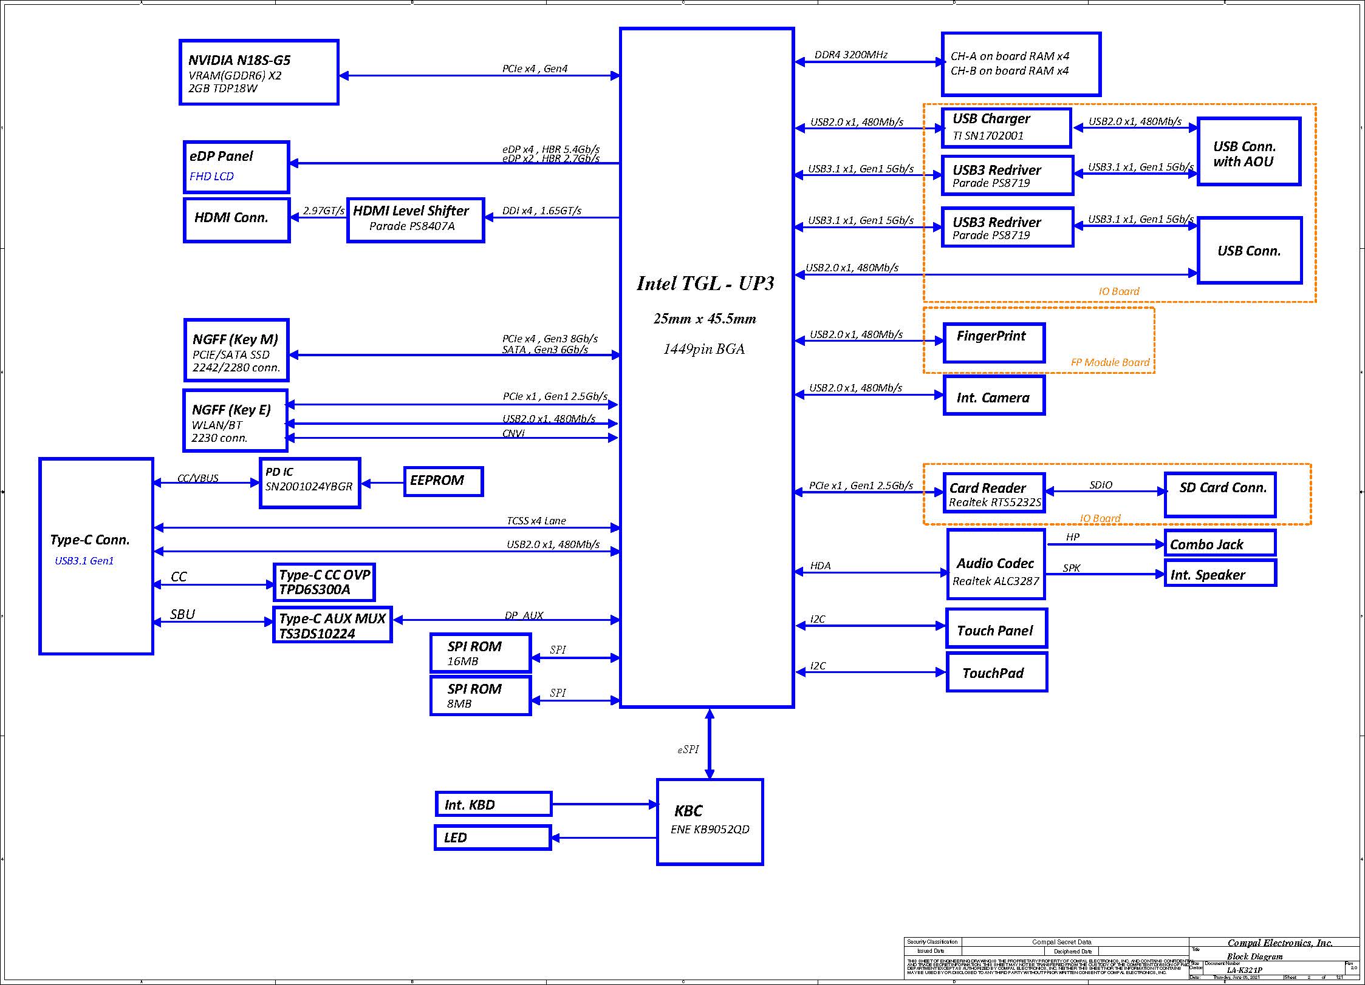Click the blue FHD LCD text
Image resolution: width=1365 pixels, height=985 pixels.
pyautogui.click(x=211, y=177)
